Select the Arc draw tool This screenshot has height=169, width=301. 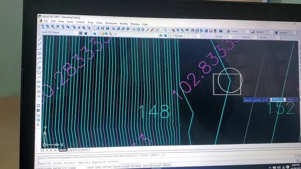[x=39, y=63]
